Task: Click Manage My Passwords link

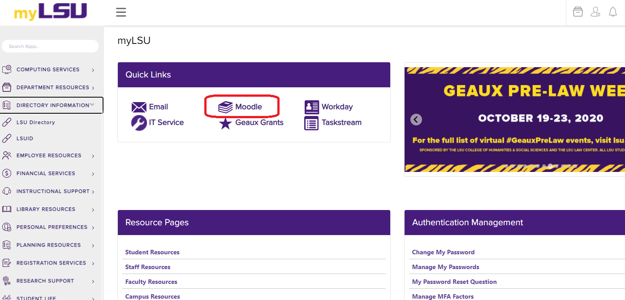Action: (x=446, y=267)
